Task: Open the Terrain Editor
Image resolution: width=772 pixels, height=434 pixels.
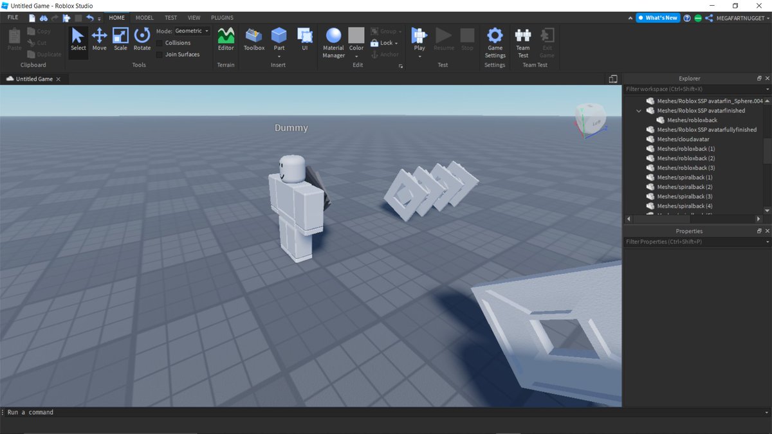Action: click(226, 40)
